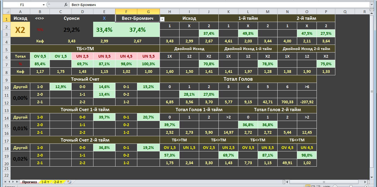The height and width of the screenshot is (187, 377).
Task: Go to previous sheet tab arrow
Action: pyautogui.click(x=9, y=182)
